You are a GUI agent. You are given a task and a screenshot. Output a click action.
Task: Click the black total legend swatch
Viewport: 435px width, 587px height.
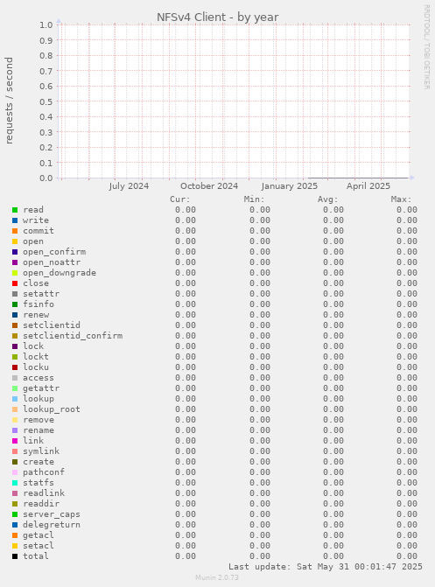tap(15, 556)
